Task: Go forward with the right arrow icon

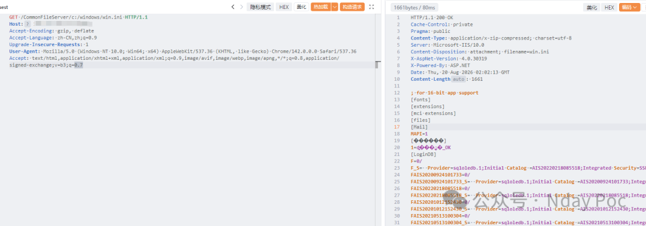Action: 242,7
